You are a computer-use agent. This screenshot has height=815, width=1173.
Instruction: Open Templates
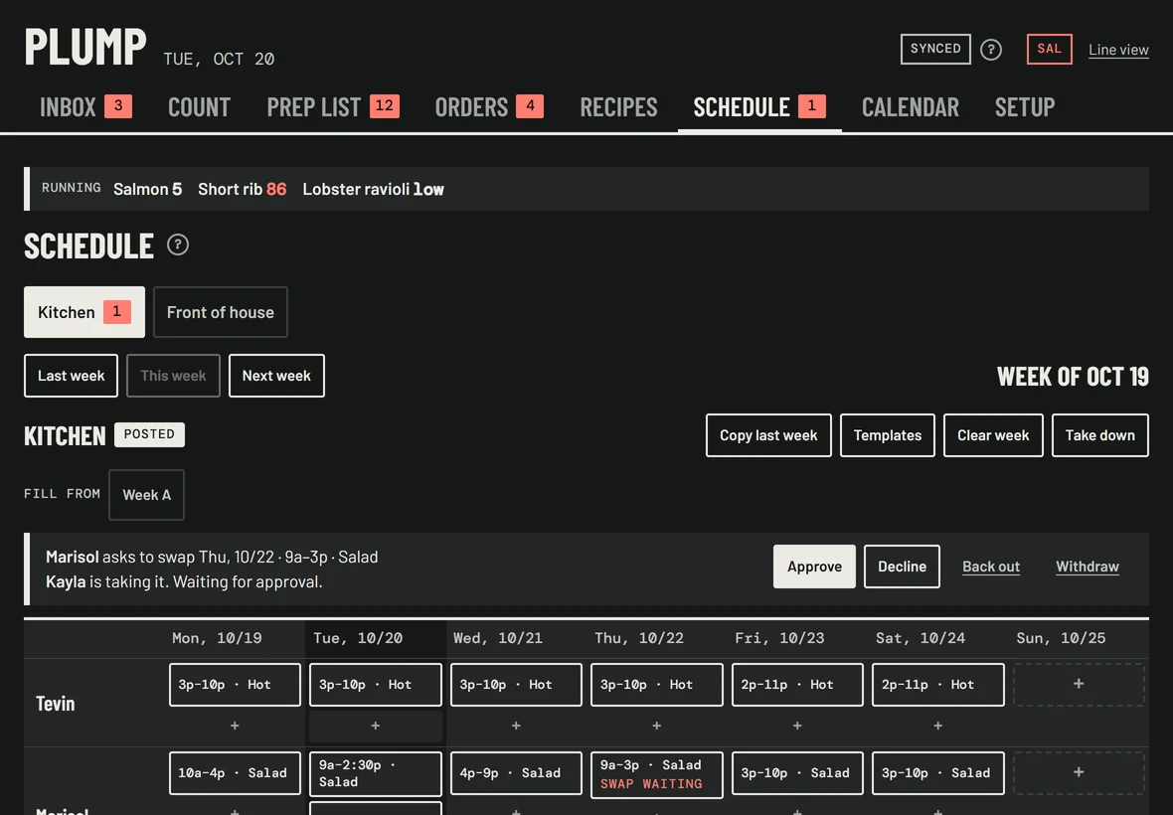click(x=888, y=435)
